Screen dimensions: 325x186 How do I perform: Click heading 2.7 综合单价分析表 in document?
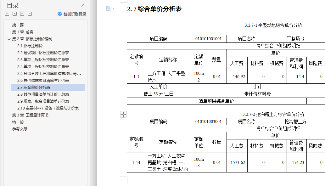154,9
